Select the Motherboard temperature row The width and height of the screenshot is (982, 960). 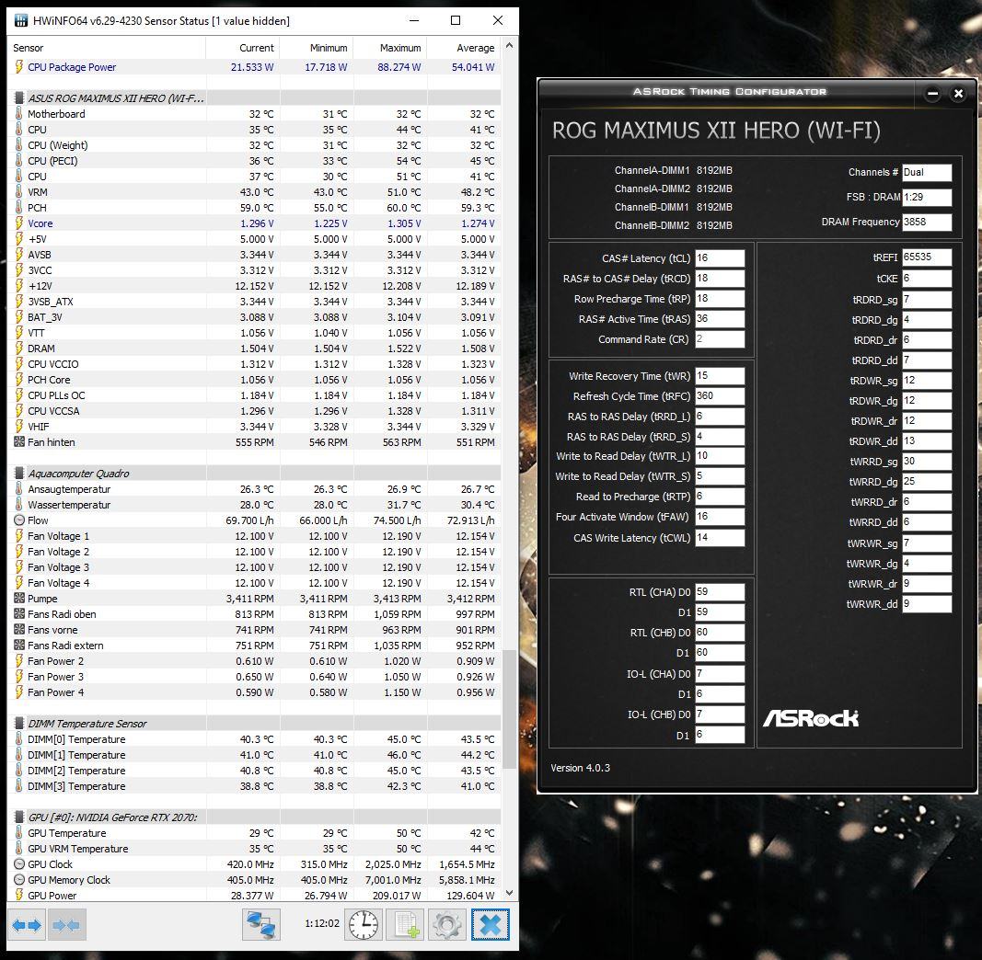pyautogui.click(x=254, y=114)
